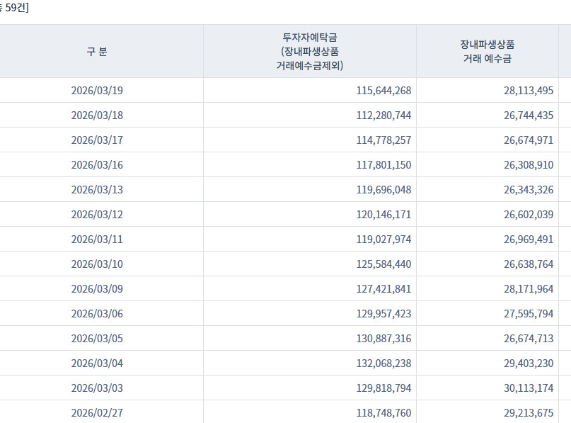Select the 2026/03/19 date cell

[97, 91]
